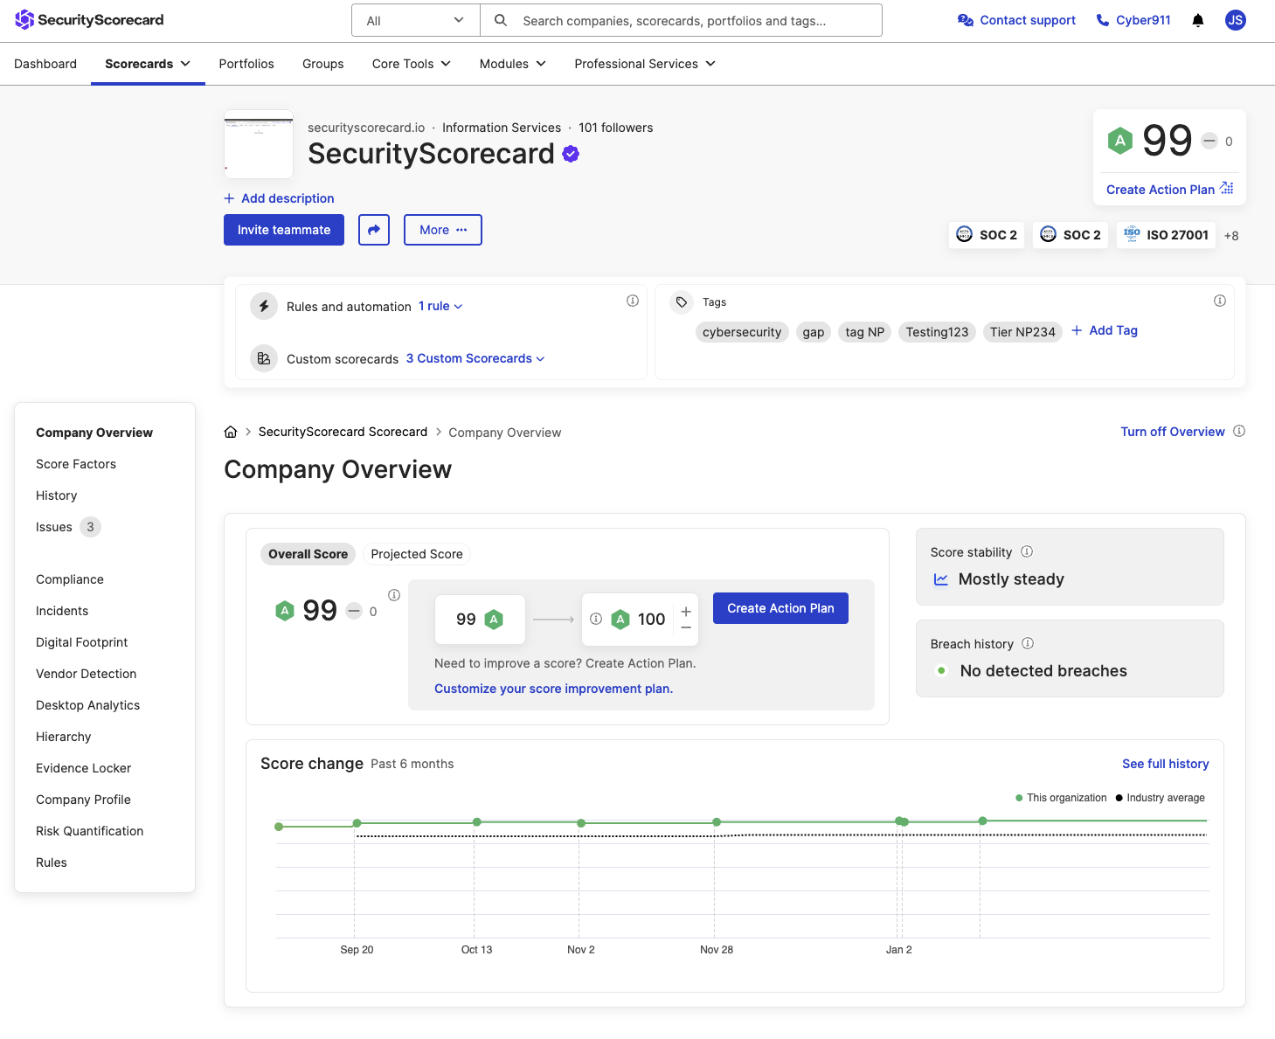Viewport: 1275px width, 1039px height.
Task: Click the share arrow button
Action: [x=374, y=230]
